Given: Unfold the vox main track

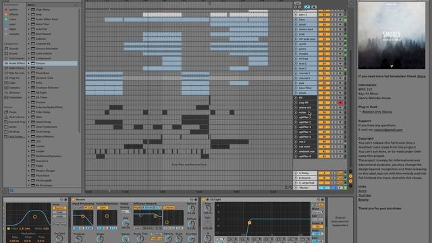Looking at the screenshot, I should point(296,146).
